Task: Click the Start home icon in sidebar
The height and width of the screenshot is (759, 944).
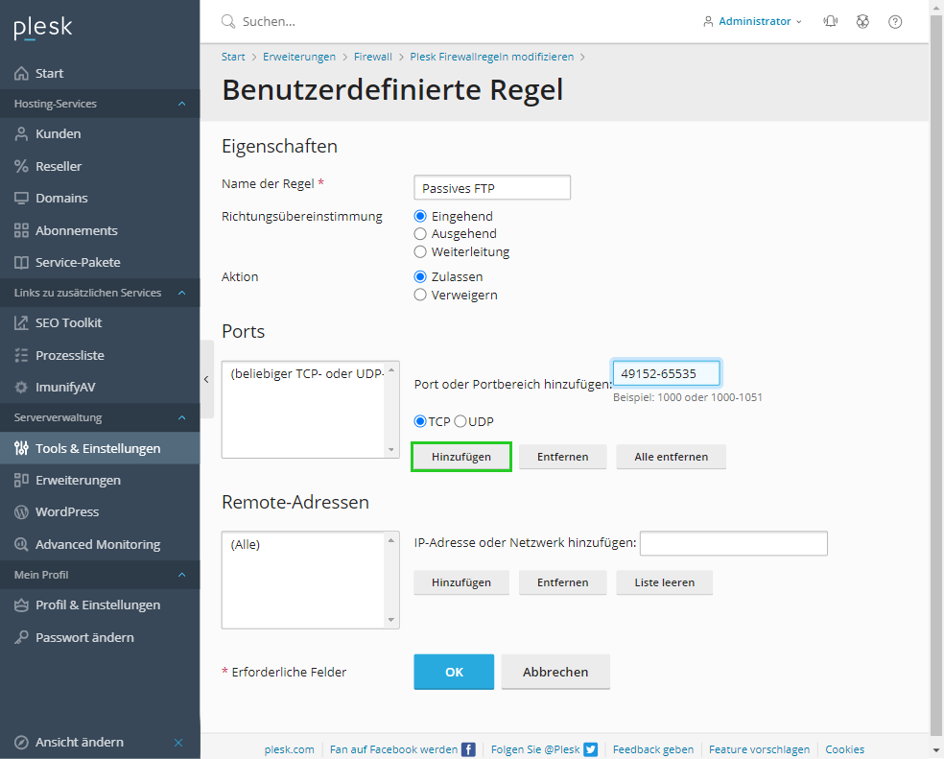Action: click(x=21, y=74)
